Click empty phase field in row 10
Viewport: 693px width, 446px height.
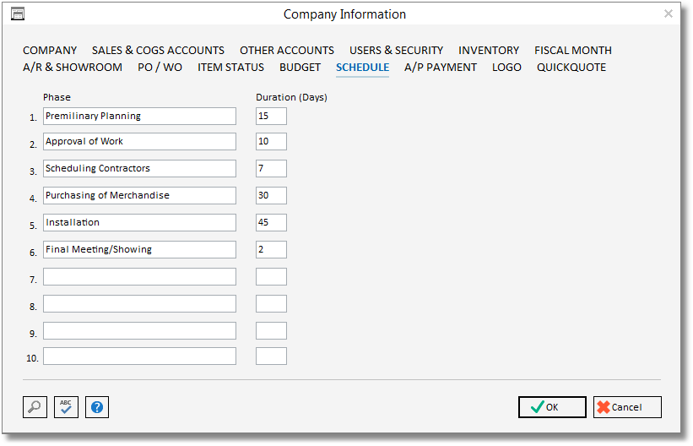pos(139,356)
